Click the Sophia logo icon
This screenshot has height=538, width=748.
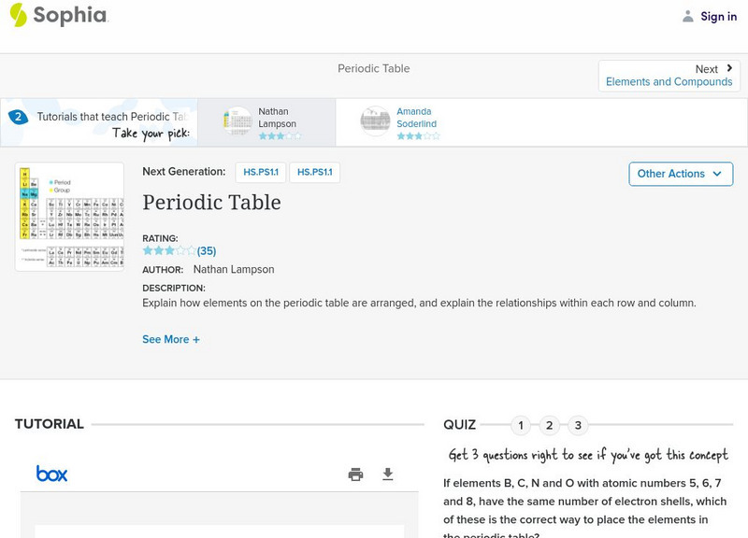click(19, 15)
